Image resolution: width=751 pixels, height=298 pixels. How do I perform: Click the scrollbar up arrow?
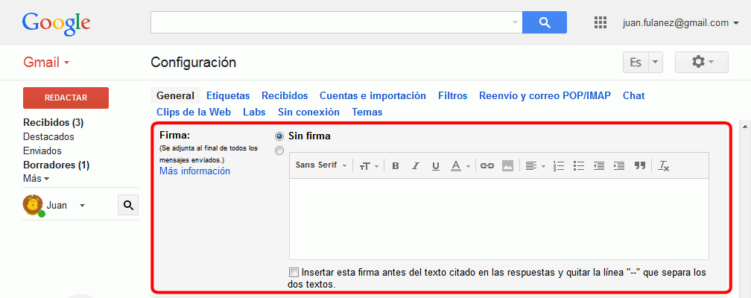pos(745,127)
